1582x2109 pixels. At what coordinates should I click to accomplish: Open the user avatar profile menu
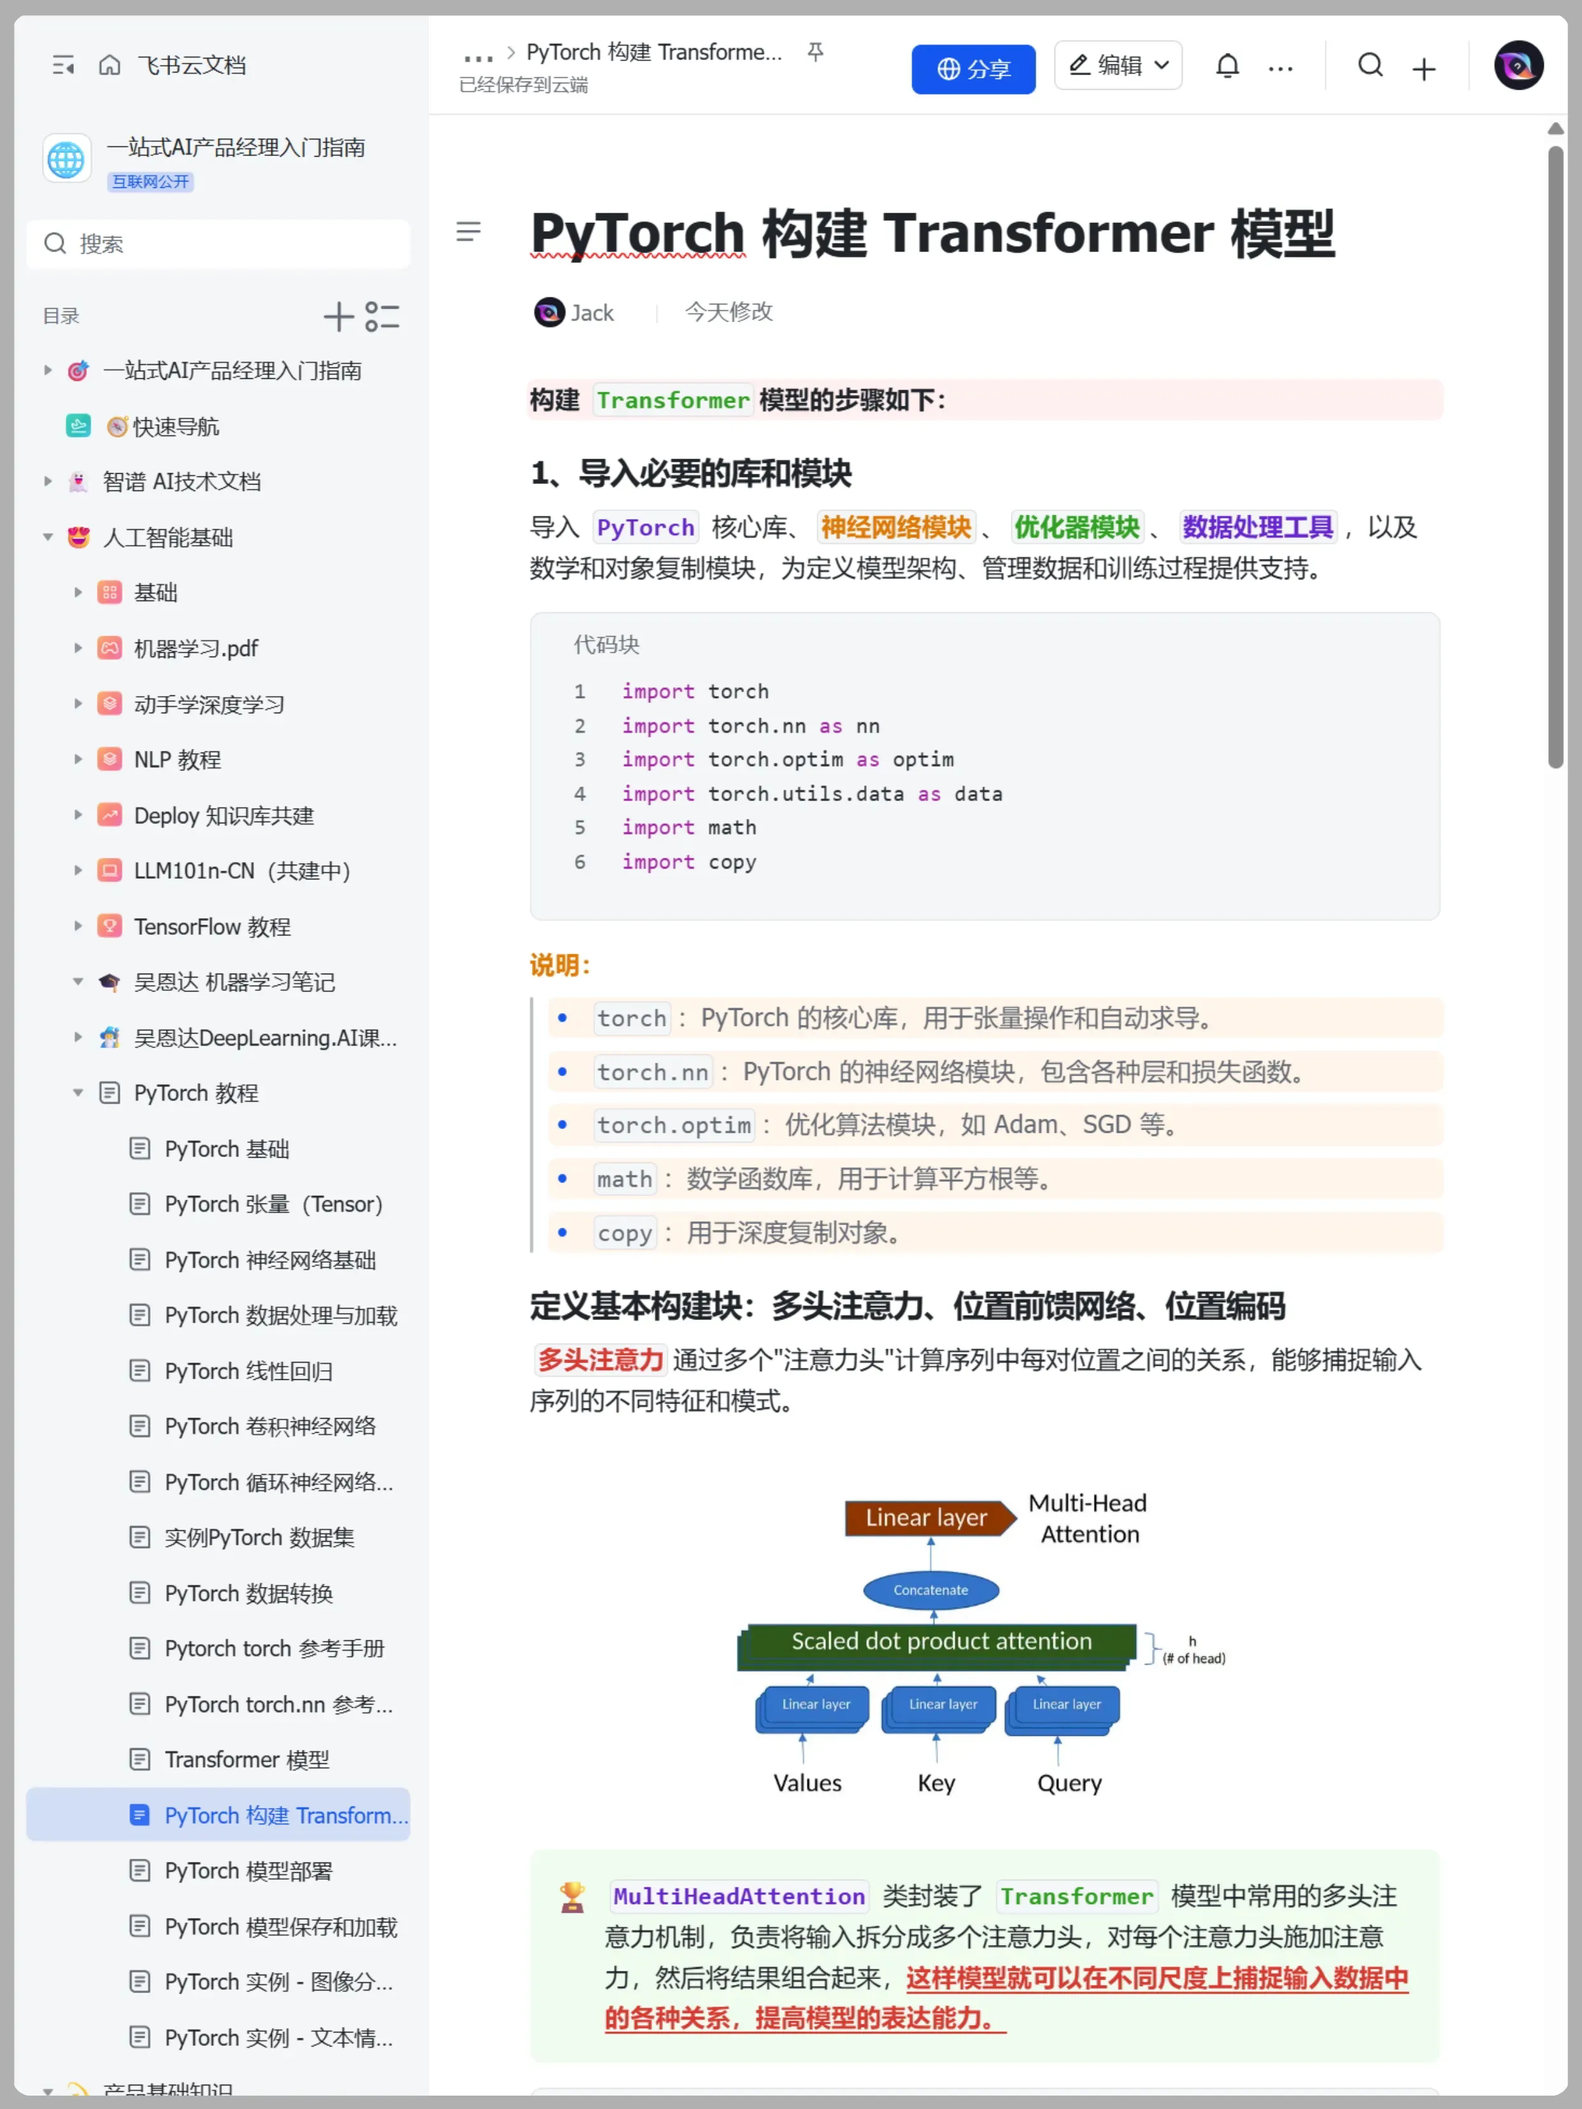[x=1518, y=66]
